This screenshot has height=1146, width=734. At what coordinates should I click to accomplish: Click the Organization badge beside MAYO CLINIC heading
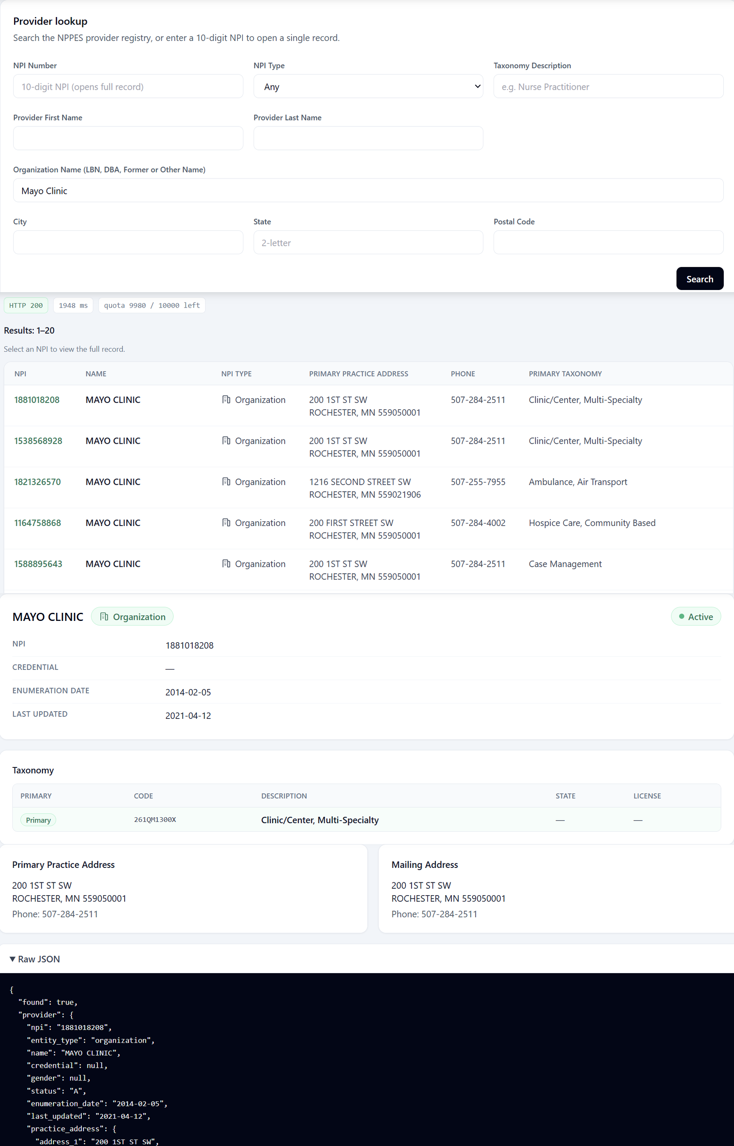[132, 617]
